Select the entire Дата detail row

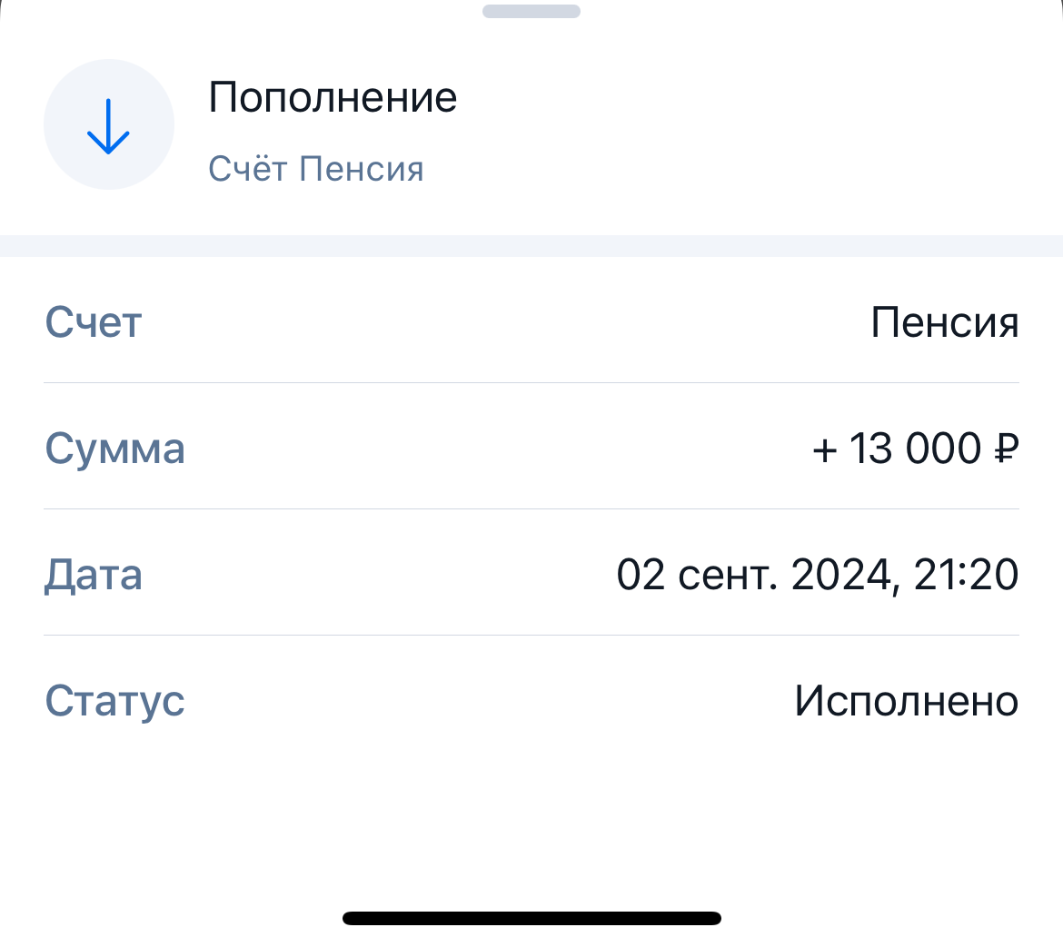tap(531, 574)
